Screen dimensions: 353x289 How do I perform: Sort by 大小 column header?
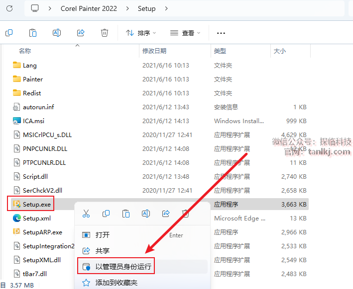click(280, 51)
